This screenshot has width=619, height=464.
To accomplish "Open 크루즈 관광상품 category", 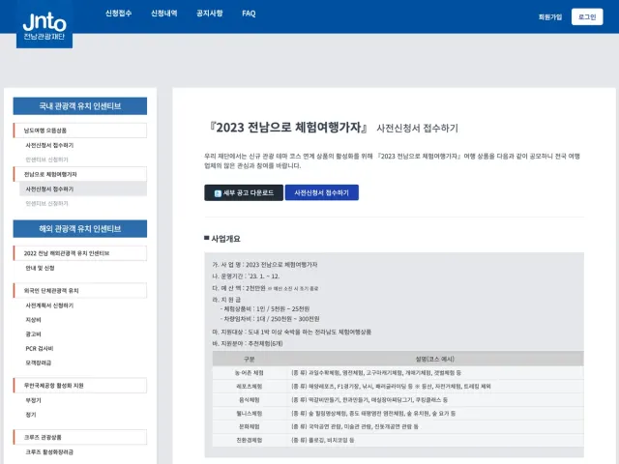I will click(x=80, y=437).
